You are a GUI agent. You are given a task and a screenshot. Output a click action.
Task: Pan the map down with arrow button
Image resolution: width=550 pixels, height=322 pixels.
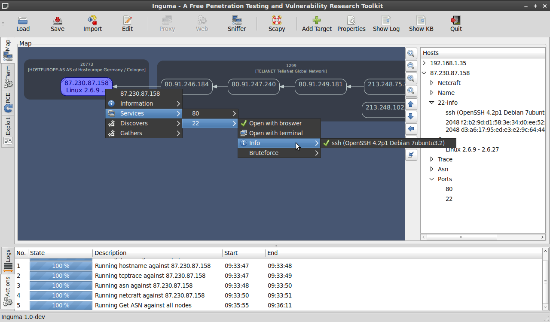click(x=411, y=117)
